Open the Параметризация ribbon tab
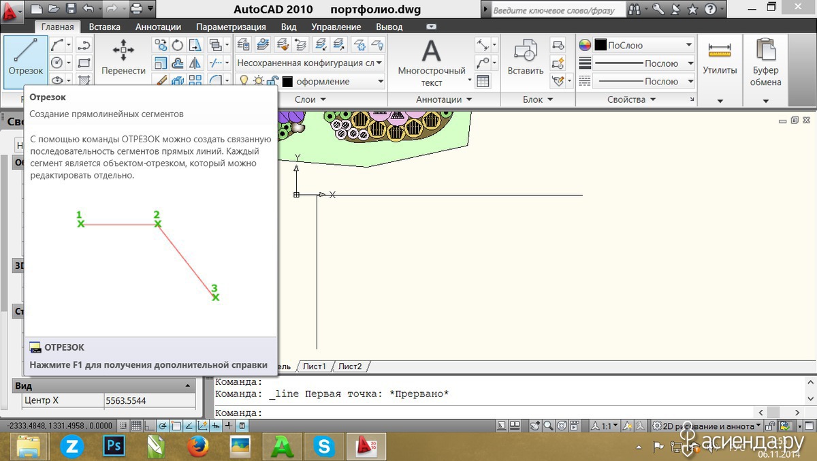This screenshot has width=817, height=461. [x=231, y=27]
